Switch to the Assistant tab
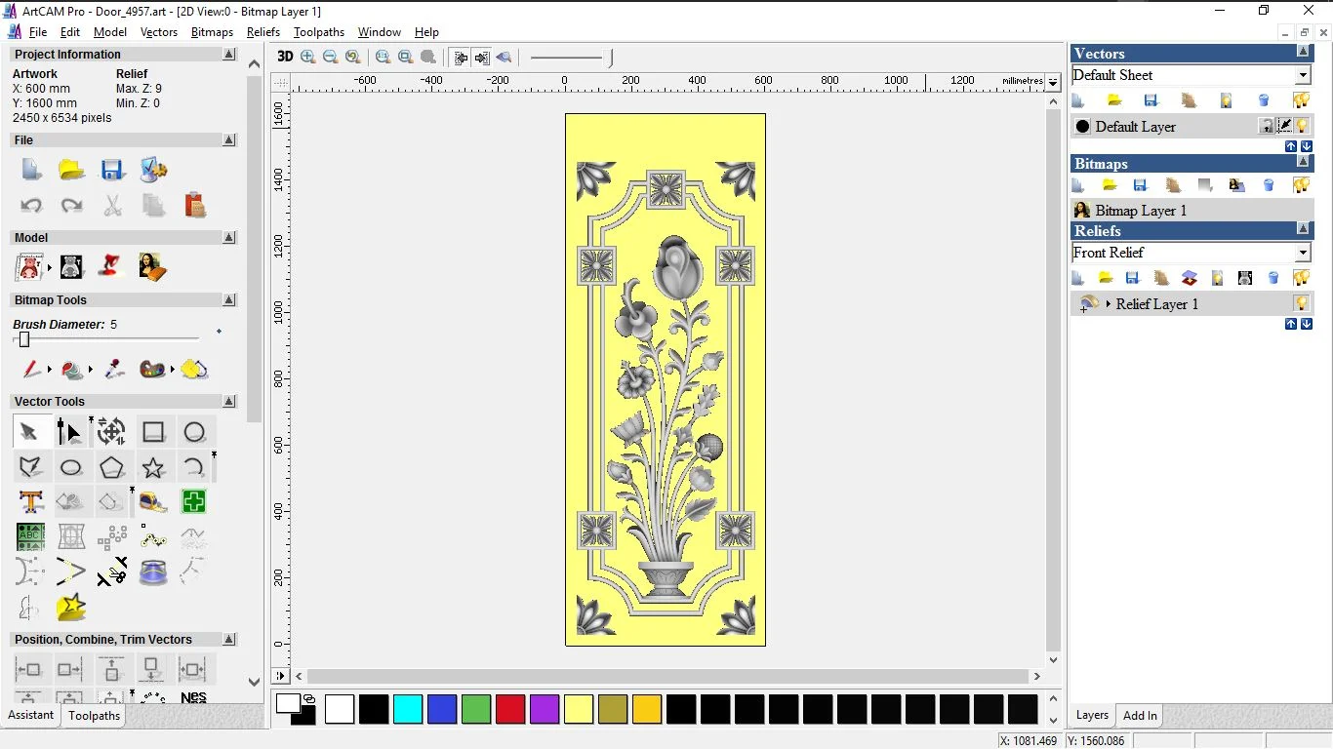Screen dimensions: 1333x749 (31, 715)
